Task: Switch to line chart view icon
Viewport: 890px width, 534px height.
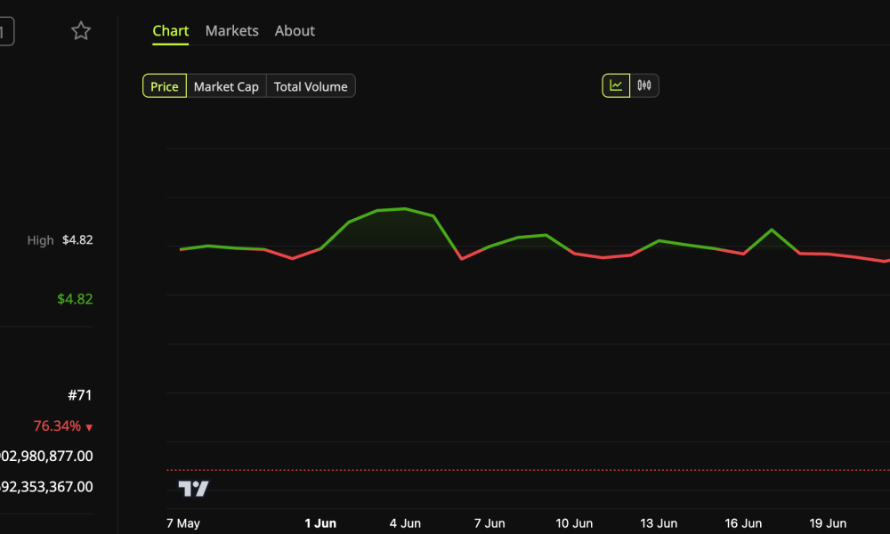Action: click(616, 85)
